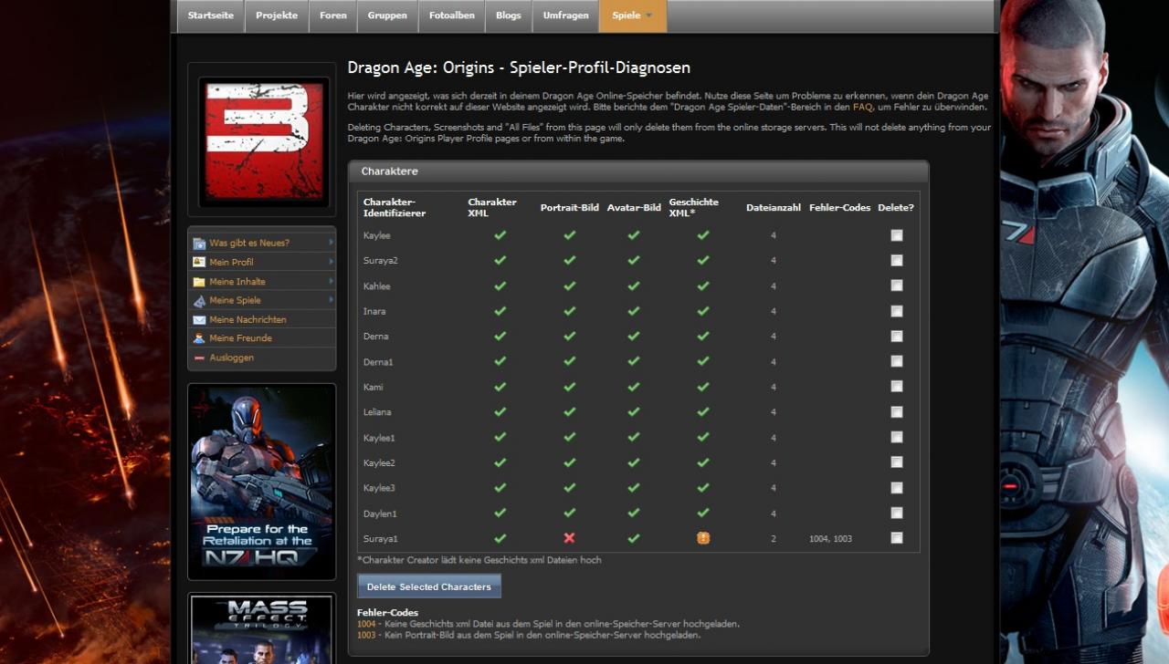Screen dimensions: 1169x664
Task: Click the Avatar-Bild checkmark for Kami
Action: coord(634,387)
